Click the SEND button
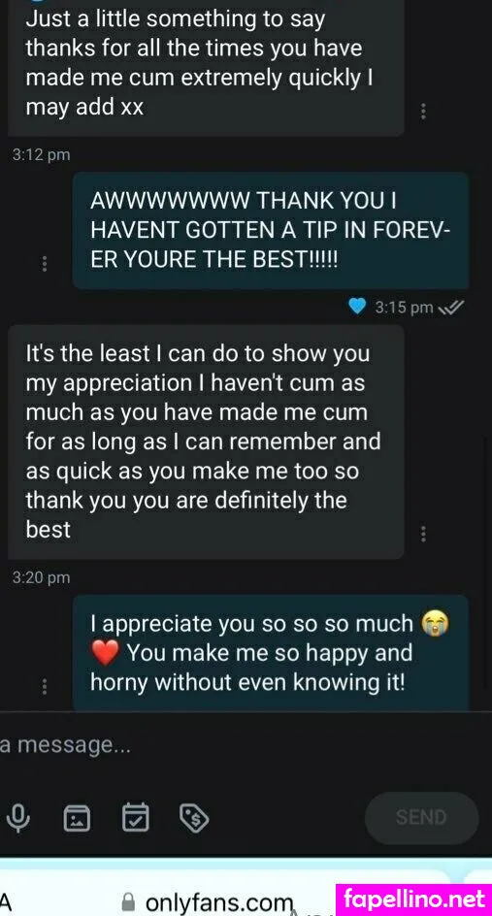The width and height of the screenshot is (492, 916). coord(421,817)
